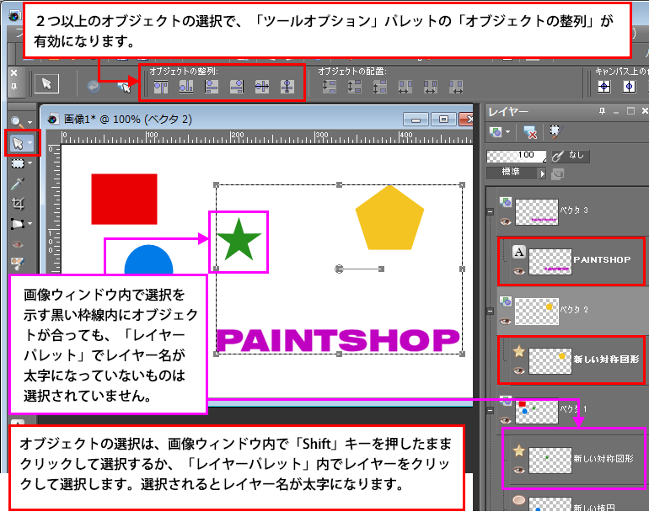Click the Edit Selection icon in Layers palette
This screenshot has height=517, width=649.
point(555,131)
